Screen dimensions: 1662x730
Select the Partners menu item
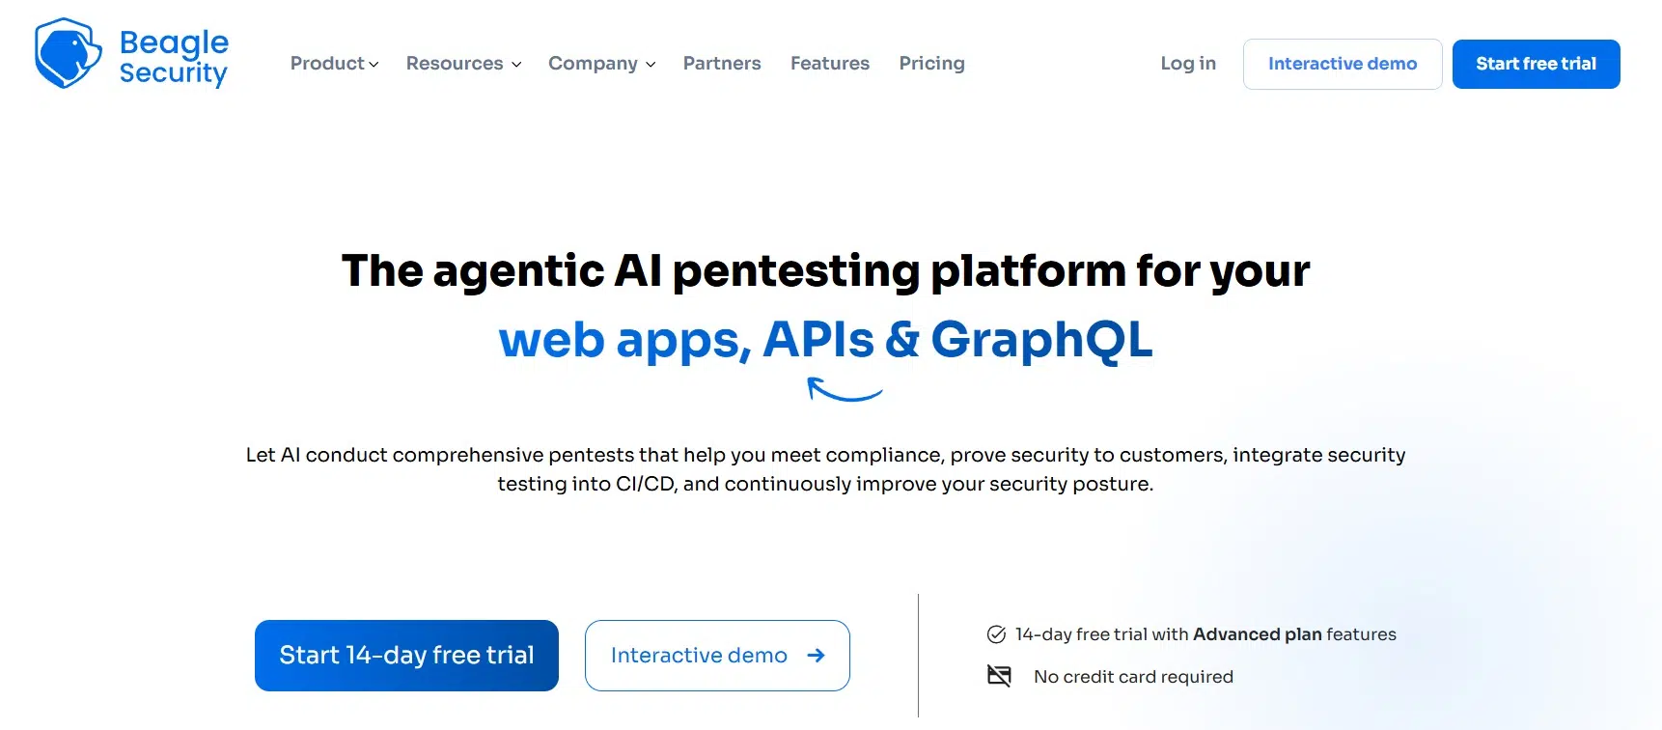[722, 63]
